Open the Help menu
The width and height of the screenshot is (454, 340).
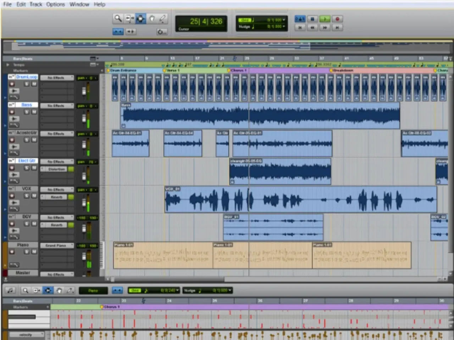point(99,4)
